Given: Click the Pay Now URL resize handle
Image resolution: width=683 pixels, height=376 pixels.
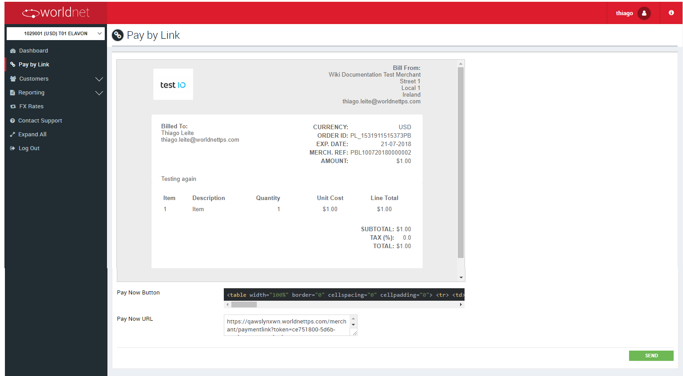Looking at the screenshot, I should point(354,333).
